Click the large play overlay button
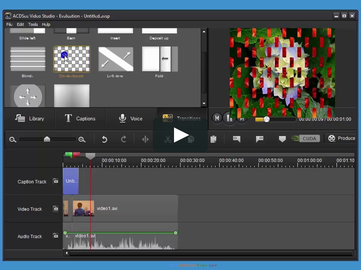This screenshot has width=361, height=270. click(181, 135)
